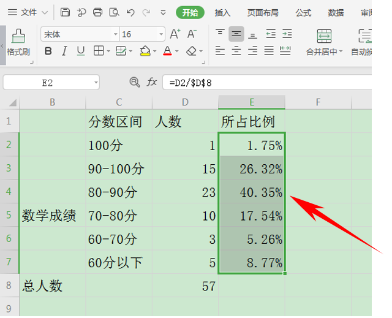This screenshot has width=392, height=318.
Task: Apply yellow fill color bucket
Action: click(145, 51)
